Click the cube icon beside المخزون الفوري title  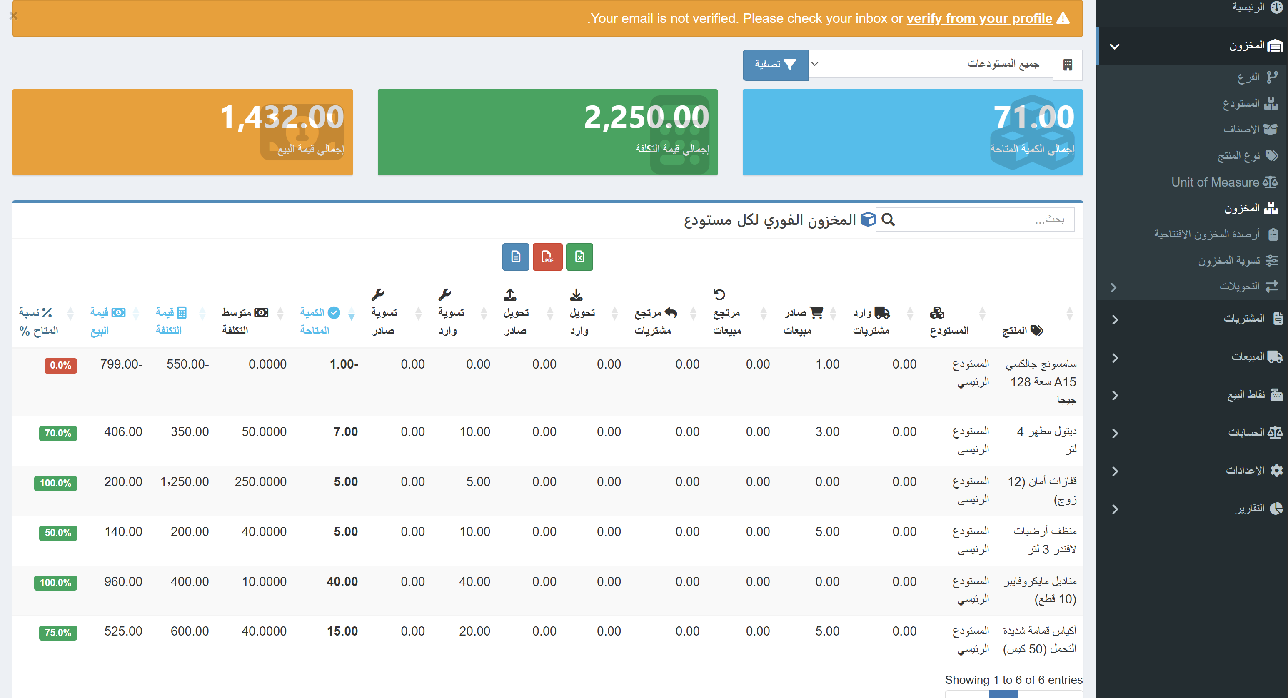coord(868,219)
